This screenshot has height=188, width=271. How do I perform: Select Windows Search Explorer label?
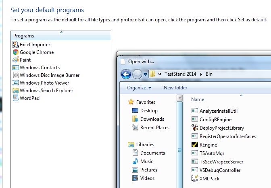coord(46,91)
